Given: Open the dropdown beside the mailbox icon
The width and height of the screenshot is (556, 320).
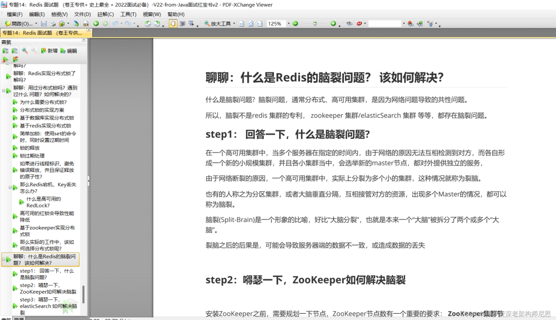Looking at the screenshot, I should pyautogui.click(x=68, y=24).
